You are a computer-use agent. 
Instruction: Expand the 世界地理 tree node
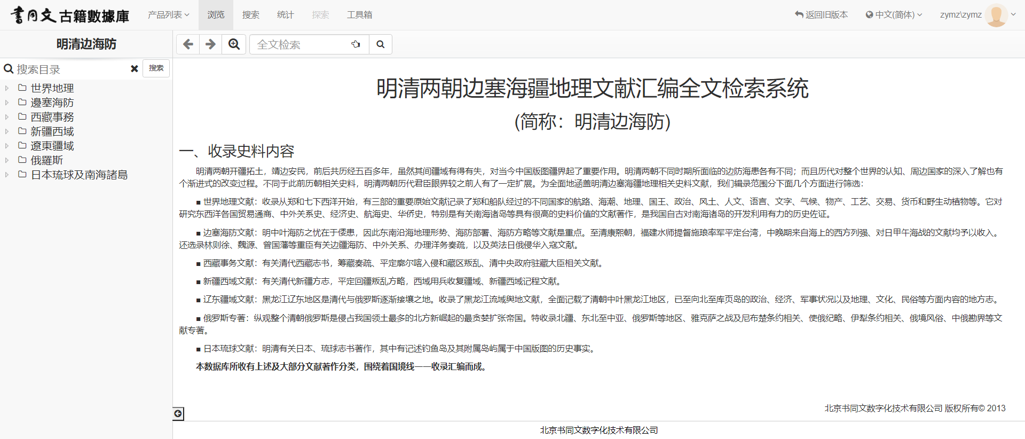pos(7,88)
